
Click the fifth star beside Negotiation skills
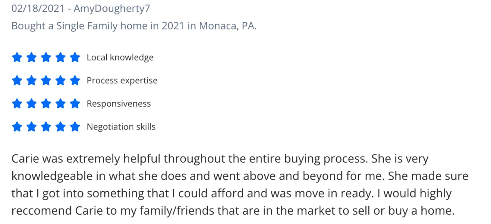(75, 127)
